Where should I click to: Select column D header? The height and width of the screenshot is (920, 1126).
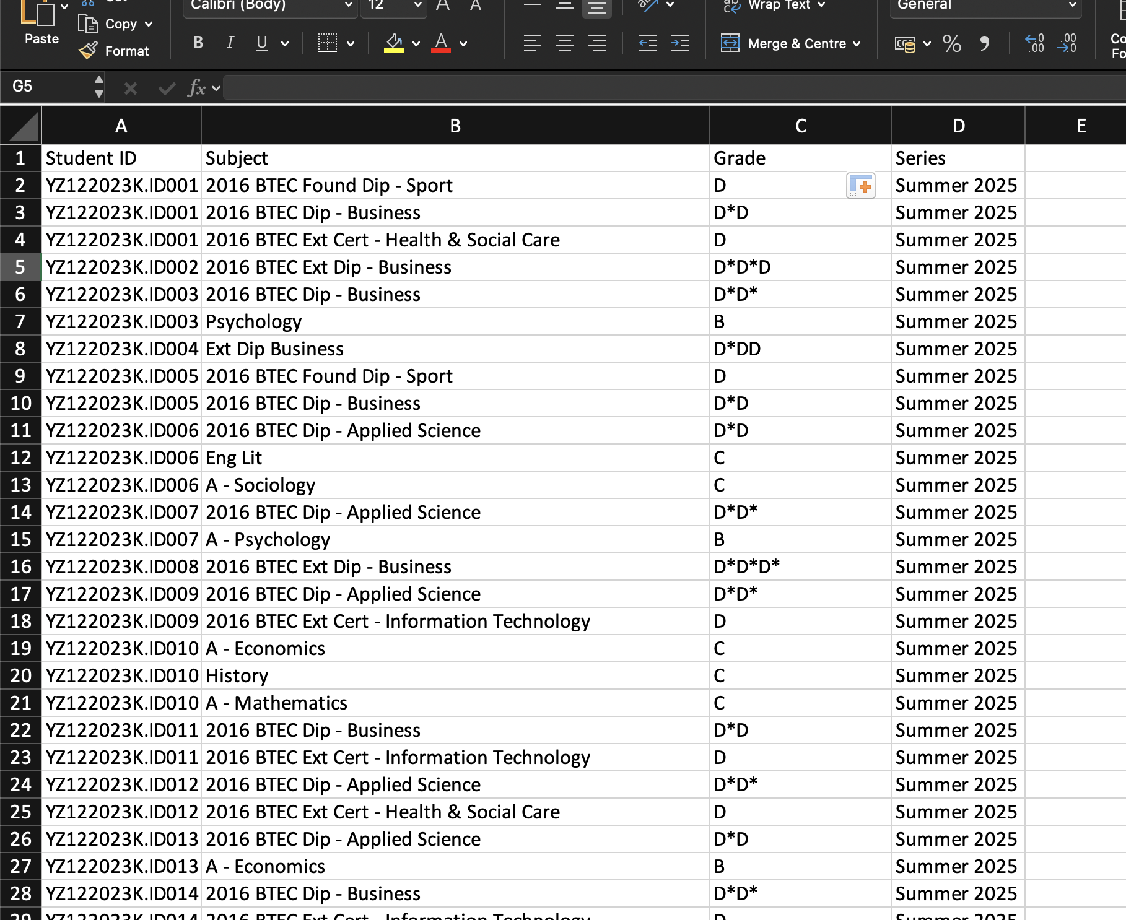tap(958, 126)
